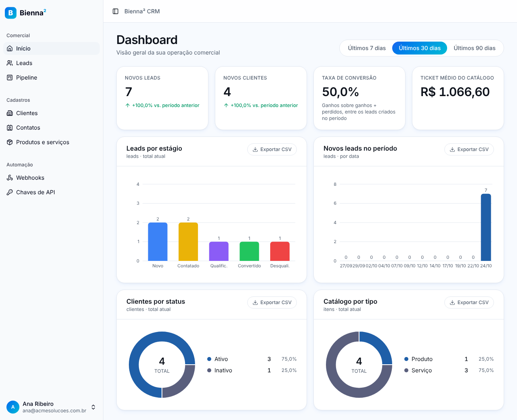517x420 pixels.
Task: Open the Leads page
Action: (x=51, y=63)
